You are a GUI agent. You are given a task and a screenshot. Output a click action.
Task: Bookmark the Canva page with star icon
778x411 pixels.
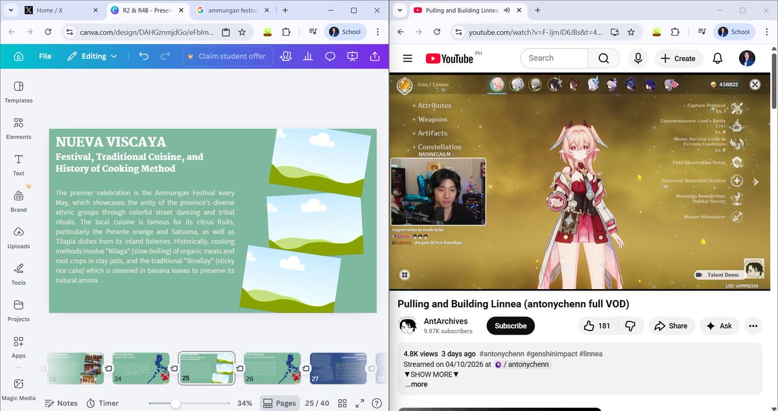pyautogui.click(x=242, y=32)
